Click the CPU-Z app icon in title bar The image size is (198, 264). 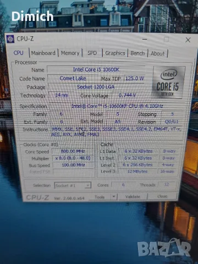coord(10,39)
